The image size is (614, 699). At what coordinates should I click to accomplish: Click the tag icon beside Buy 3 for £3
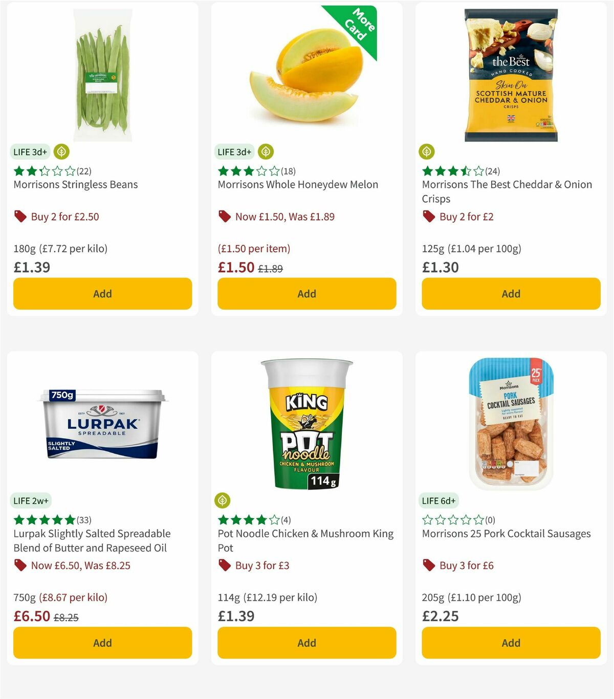click(x=224, y=565)
